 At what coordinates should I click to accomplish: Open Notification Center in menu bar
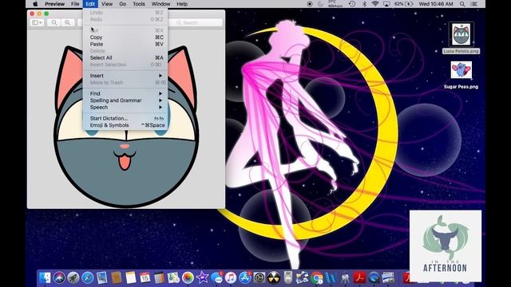pyautogui.click(x=474, y=4)
